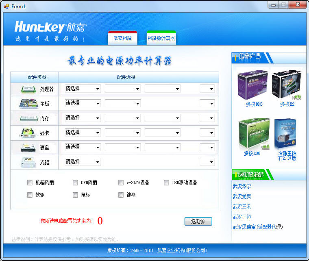Image resolution: width=309 pixels, height=261 pixels.
Task: Expand the 显卡 second dropdown
Action: [123, 133]
